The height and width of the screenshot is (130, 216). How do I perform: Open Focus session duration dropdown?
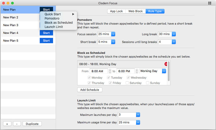point(113,34)
